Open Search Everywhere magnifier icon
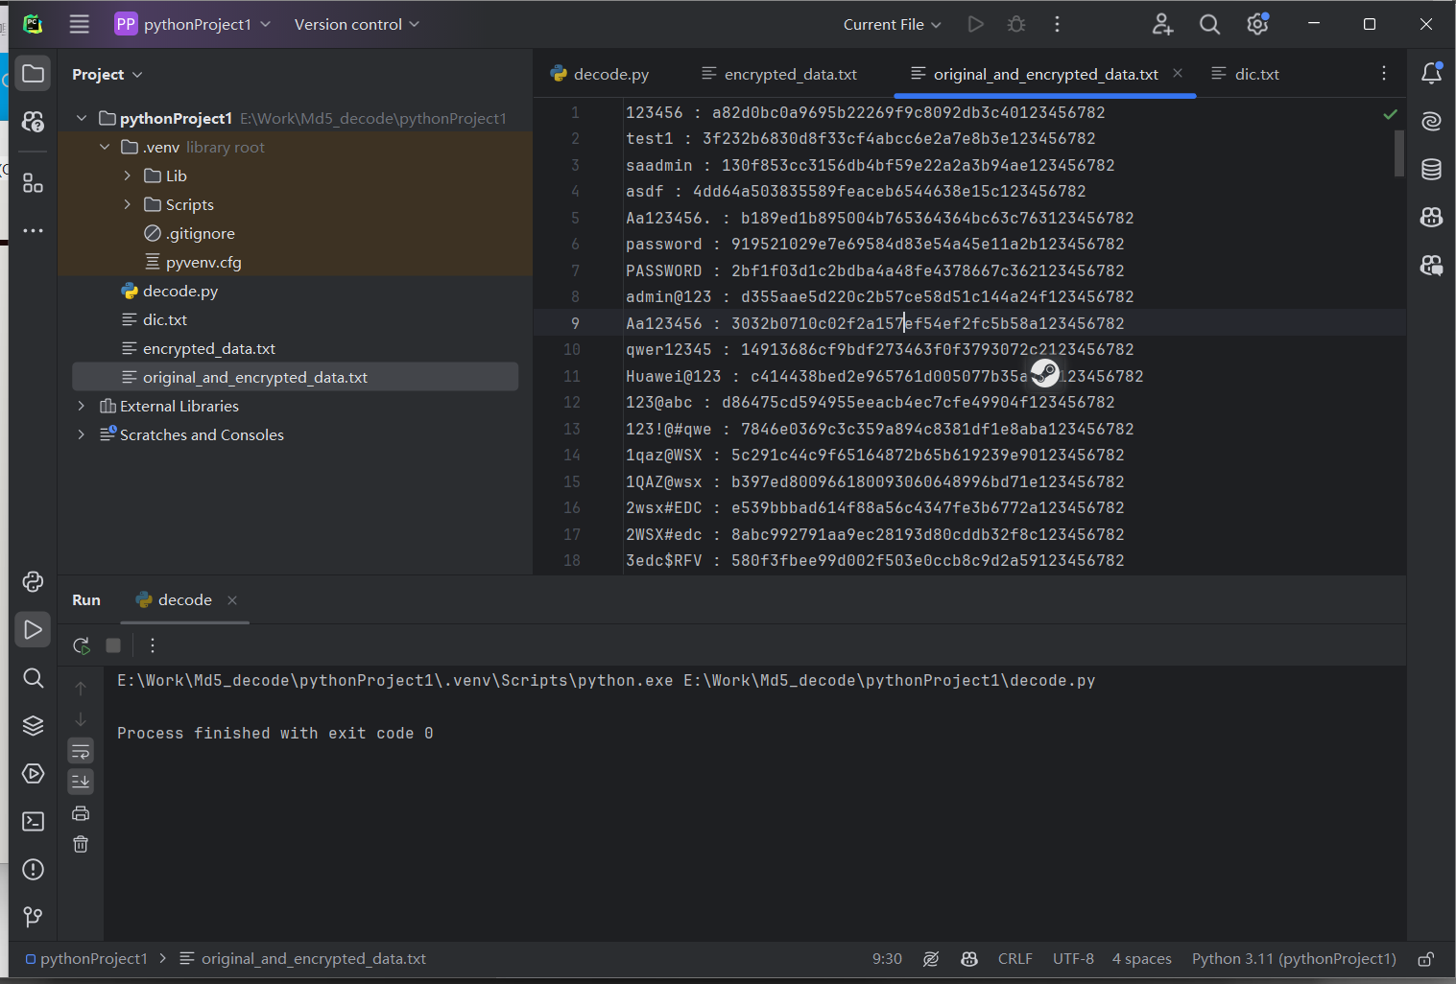The image size is (1456, 984). pyautogui.click(x=1209, y=24)
